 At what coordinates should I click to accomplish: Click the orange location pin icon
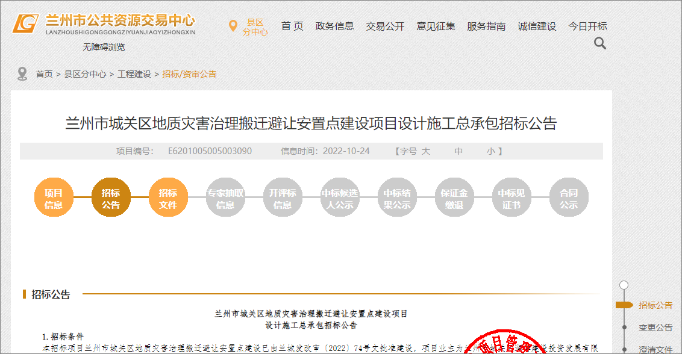click(233, 26)
